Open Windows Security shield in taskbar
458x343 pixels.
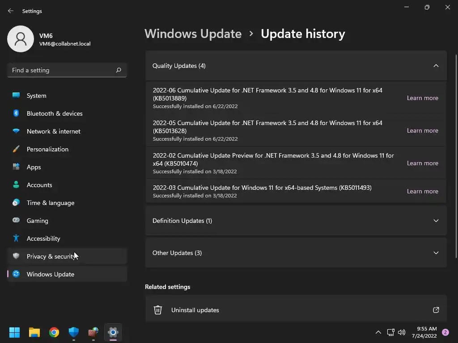coord(74,332)
